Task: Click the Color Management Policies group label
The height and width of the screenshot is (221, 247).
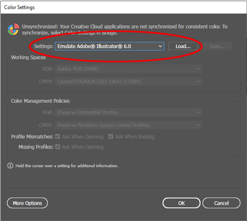Action: tap(40, 101)
